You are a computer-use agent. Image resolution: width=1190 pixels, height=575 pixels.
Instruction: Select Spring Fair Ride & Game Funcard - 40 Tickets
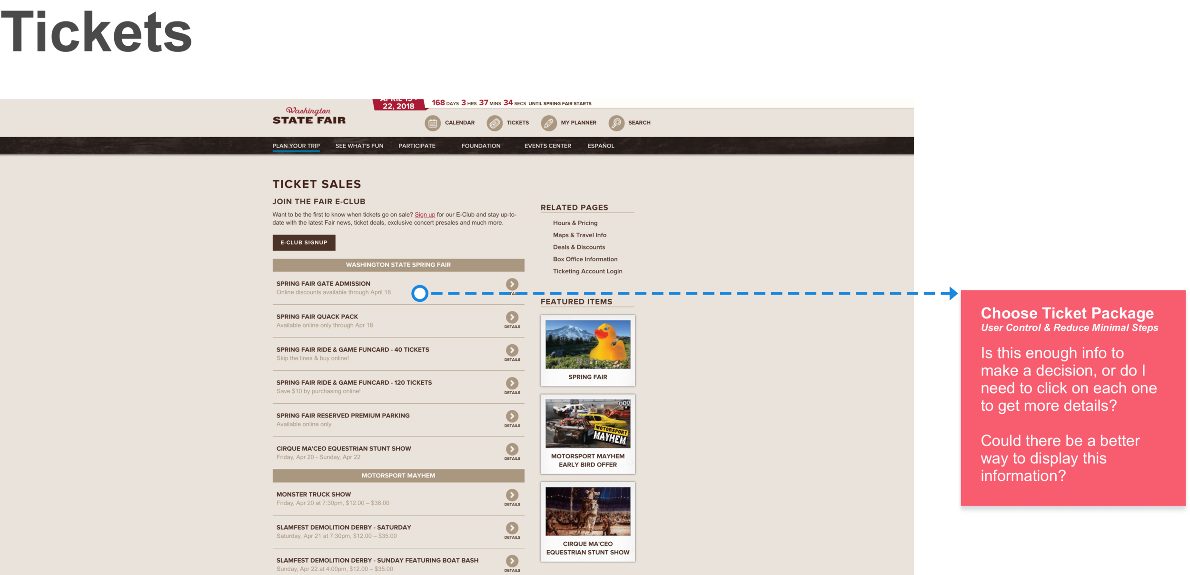click(353, 350)
